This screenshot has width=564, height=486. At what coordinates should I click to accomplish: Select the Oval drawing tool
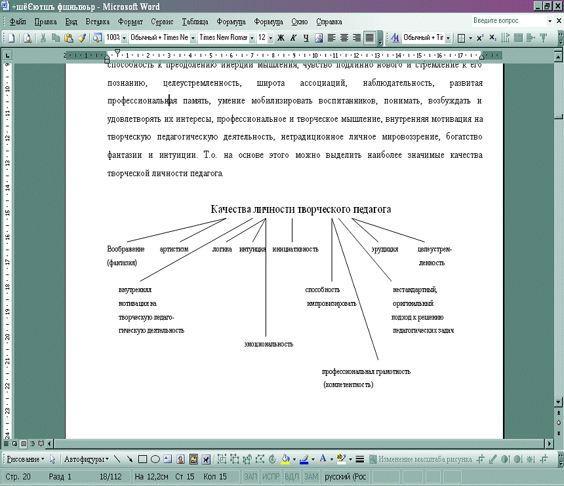pyautogui.click(x=155, y=459)
